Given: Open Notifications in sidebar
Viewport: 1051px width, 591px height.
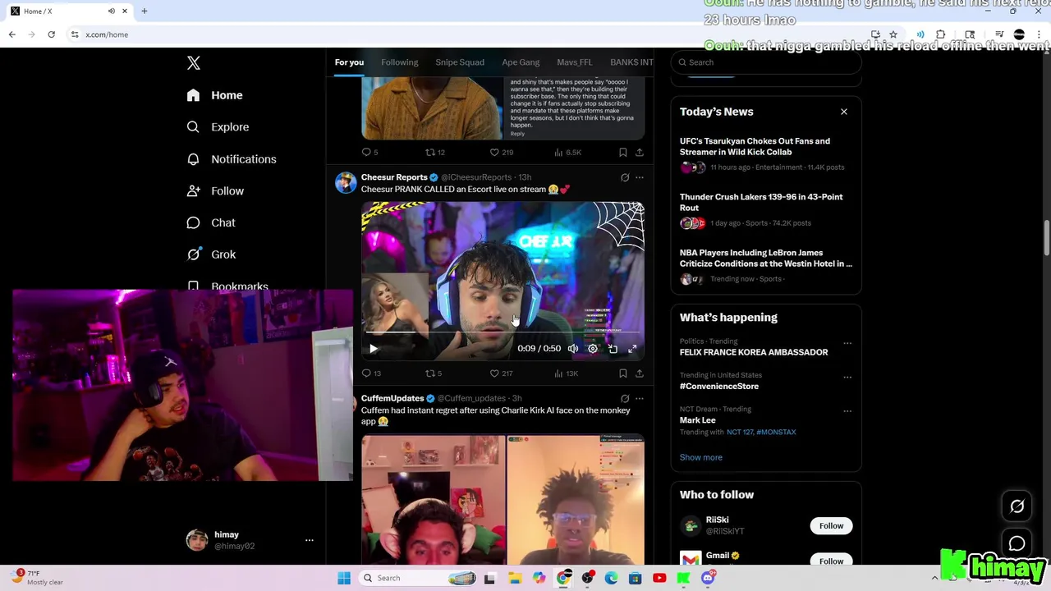Looking at the screenshot, I should (x=232, y=159).
